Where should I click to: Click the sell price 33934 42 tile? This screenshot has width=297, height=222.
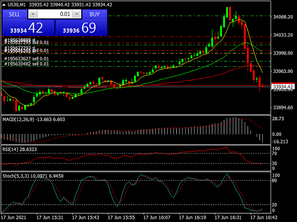pos(28,28)
